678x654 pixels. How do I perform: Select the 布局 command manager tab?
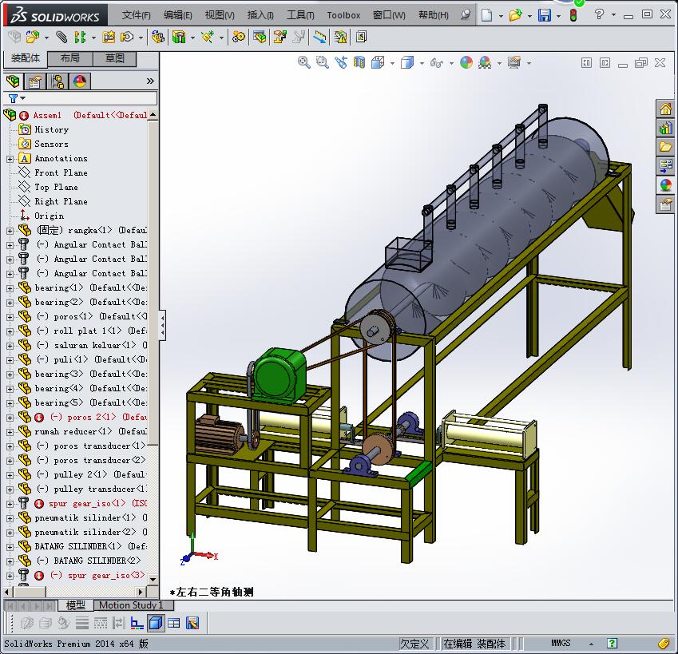[x=69, y=58]
